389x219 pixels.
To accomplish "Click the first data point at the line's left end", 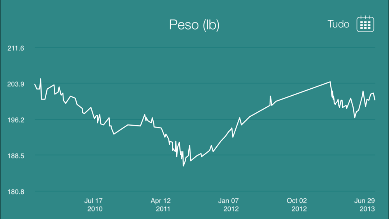I will point(35,84).
